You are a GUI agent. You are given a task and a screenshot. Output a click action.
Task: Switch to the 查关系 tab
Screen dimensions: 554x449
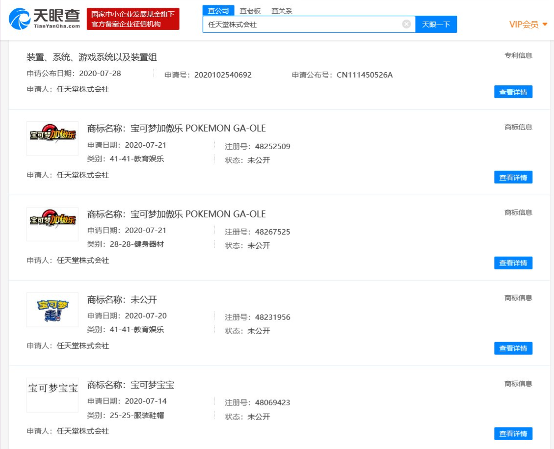pyautogui.click(x=282, y=11)
